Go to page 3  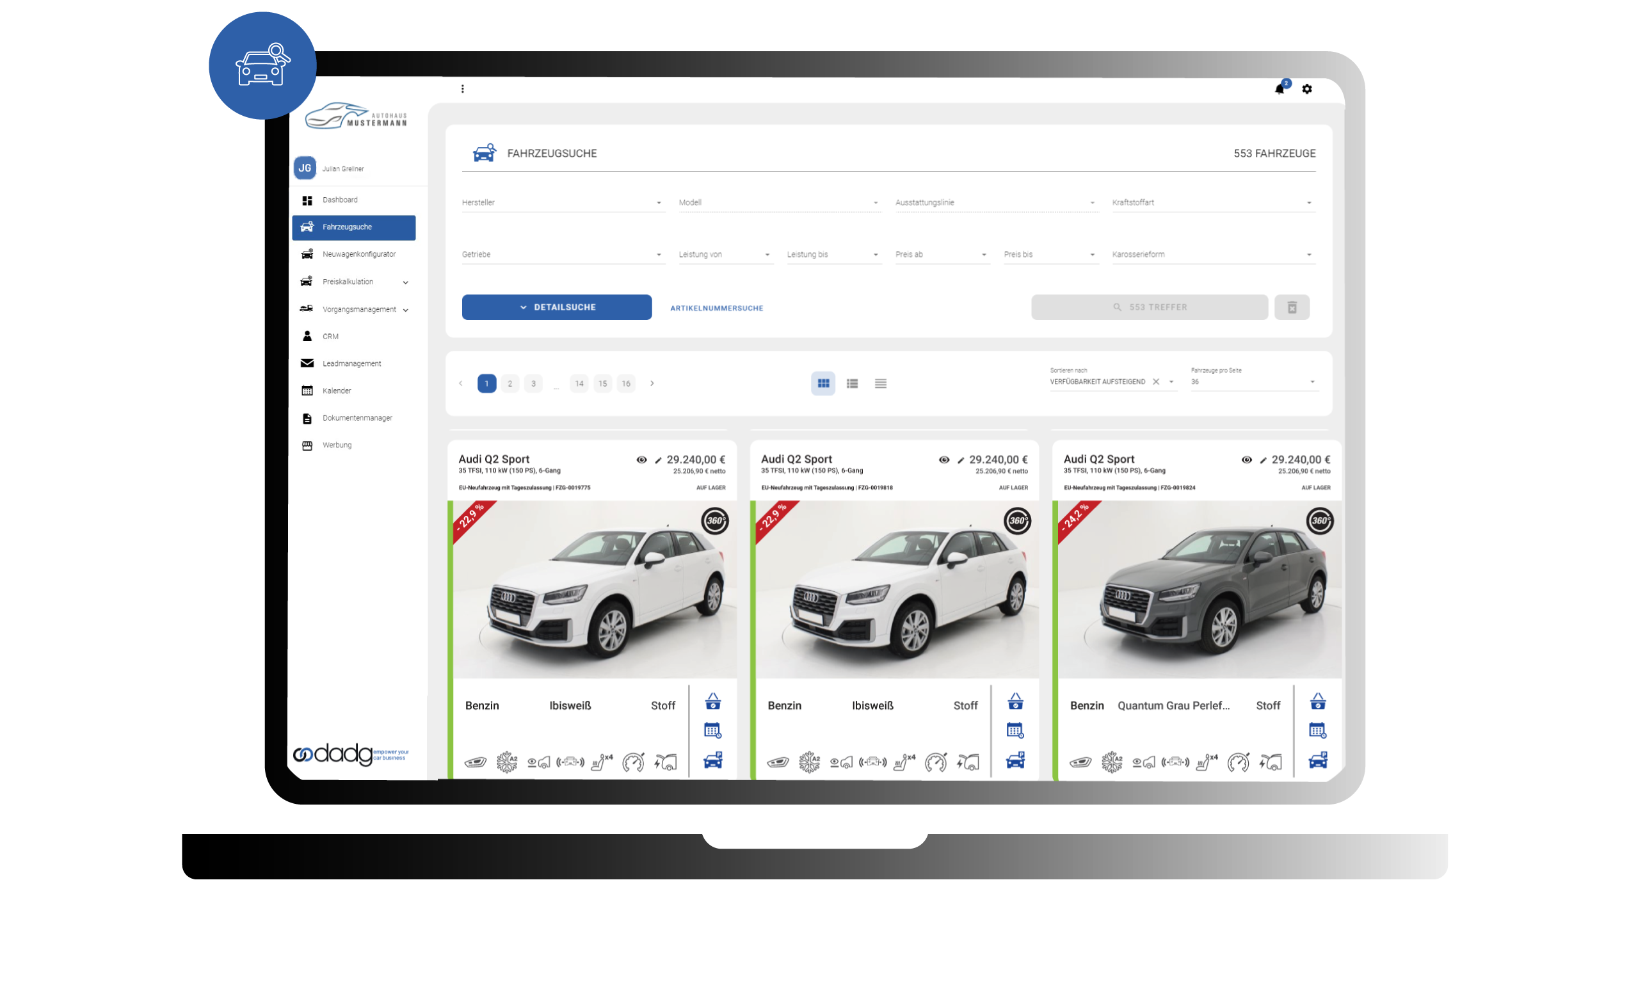534,383
